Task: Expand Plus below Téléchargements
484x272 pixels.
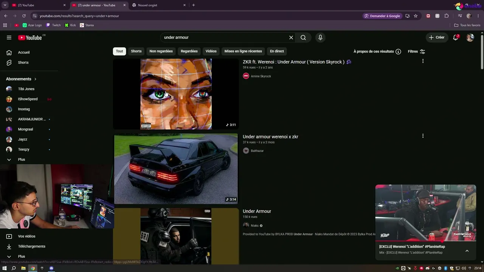Action: [x=21, y=257]
